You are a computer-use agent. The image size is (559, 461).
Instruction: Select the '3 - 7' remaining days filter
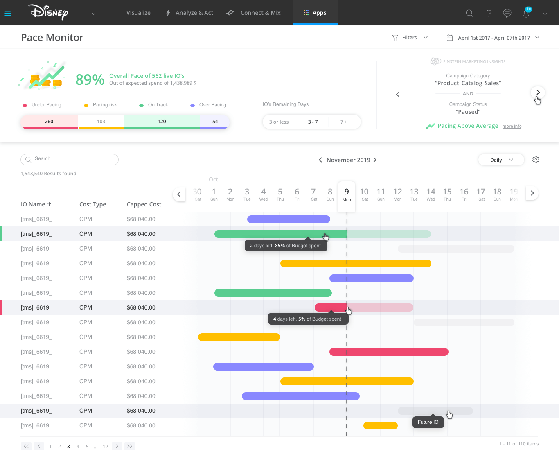tap(313, 122)
